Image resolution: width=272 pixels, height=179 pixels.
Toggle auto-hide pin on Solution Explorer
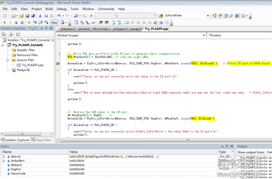46,28
